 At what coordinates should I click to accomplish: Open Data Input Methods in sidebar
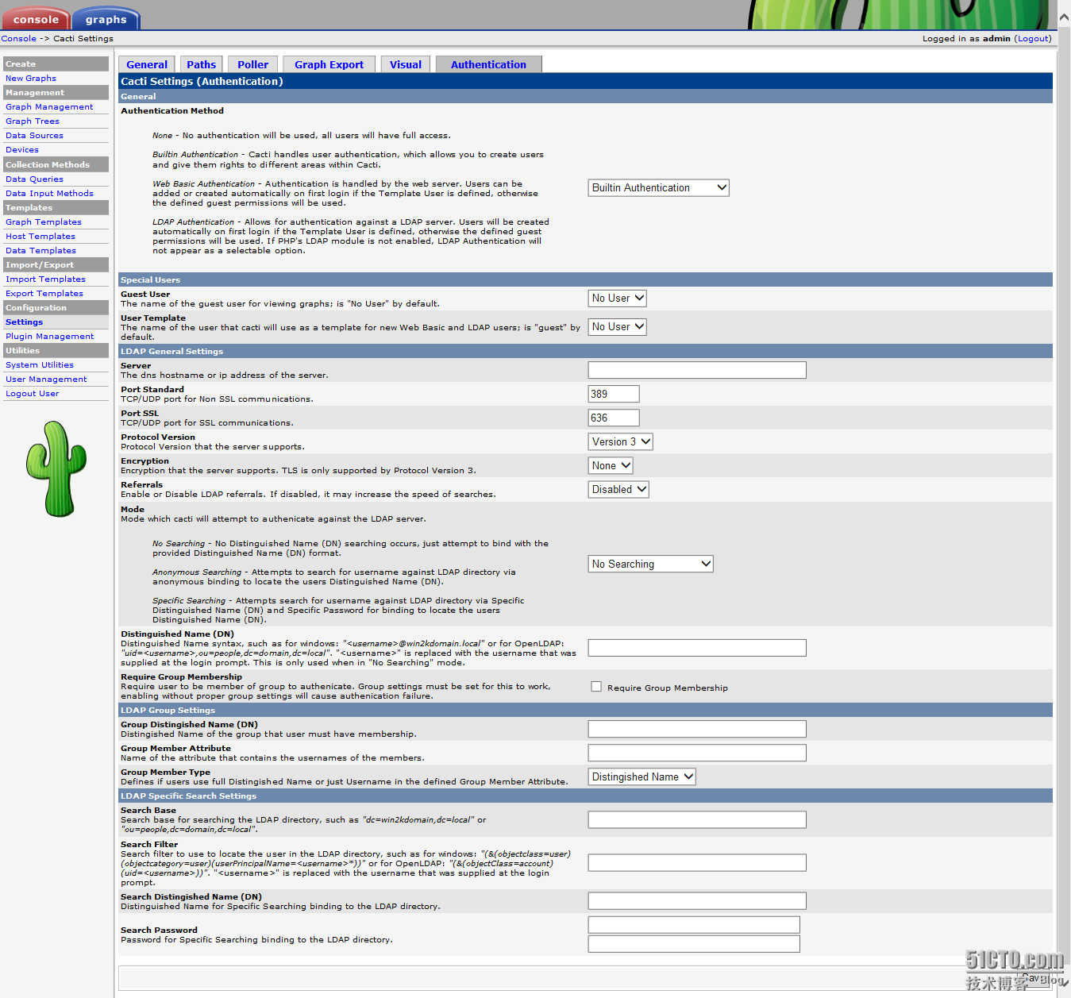[x=49, y=193]
